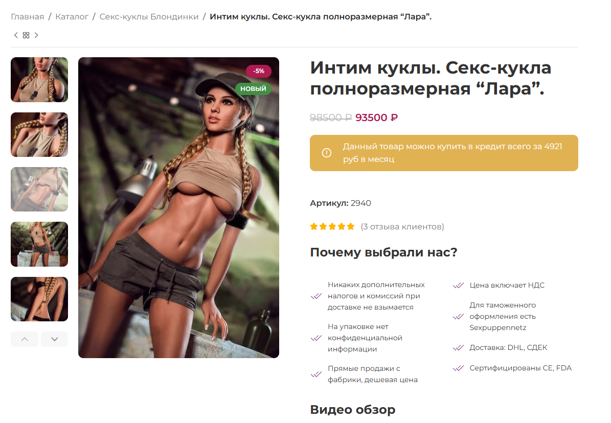Select the fifth back-view thumbnail

point(39,299)
